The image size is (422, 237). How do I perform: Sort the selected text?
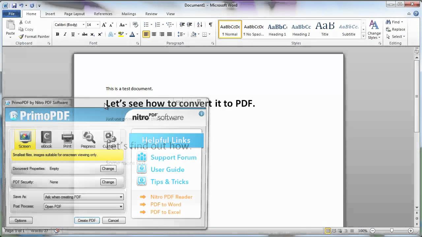point(199,25)
